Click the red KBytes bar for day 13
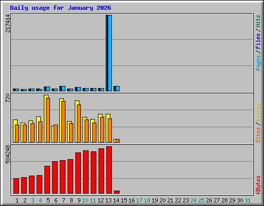The image size is (264, 206). pyautogui.click(x=109, y=170)
